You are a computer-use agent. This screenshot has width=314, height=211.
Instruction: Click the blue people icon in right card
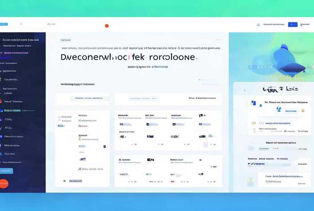[254, 103]
